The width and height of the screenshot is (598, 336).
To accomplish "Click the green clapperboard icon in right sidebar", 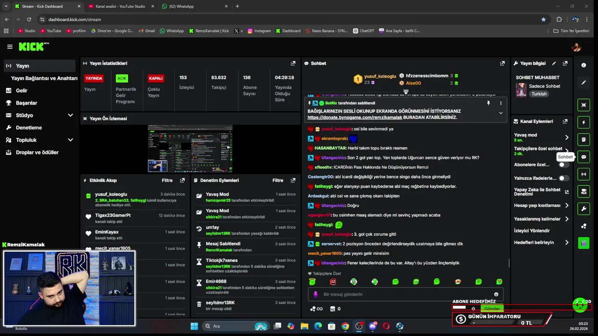I will coord(584,243).
